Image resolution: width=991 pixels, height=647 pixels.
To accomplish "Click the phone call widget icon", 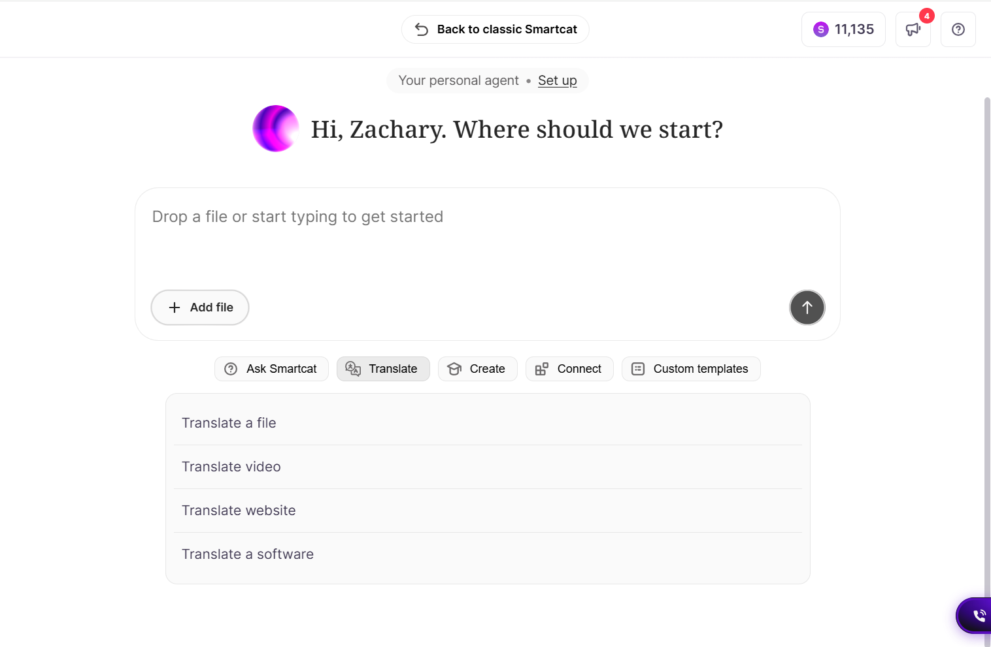I will 979,615.
